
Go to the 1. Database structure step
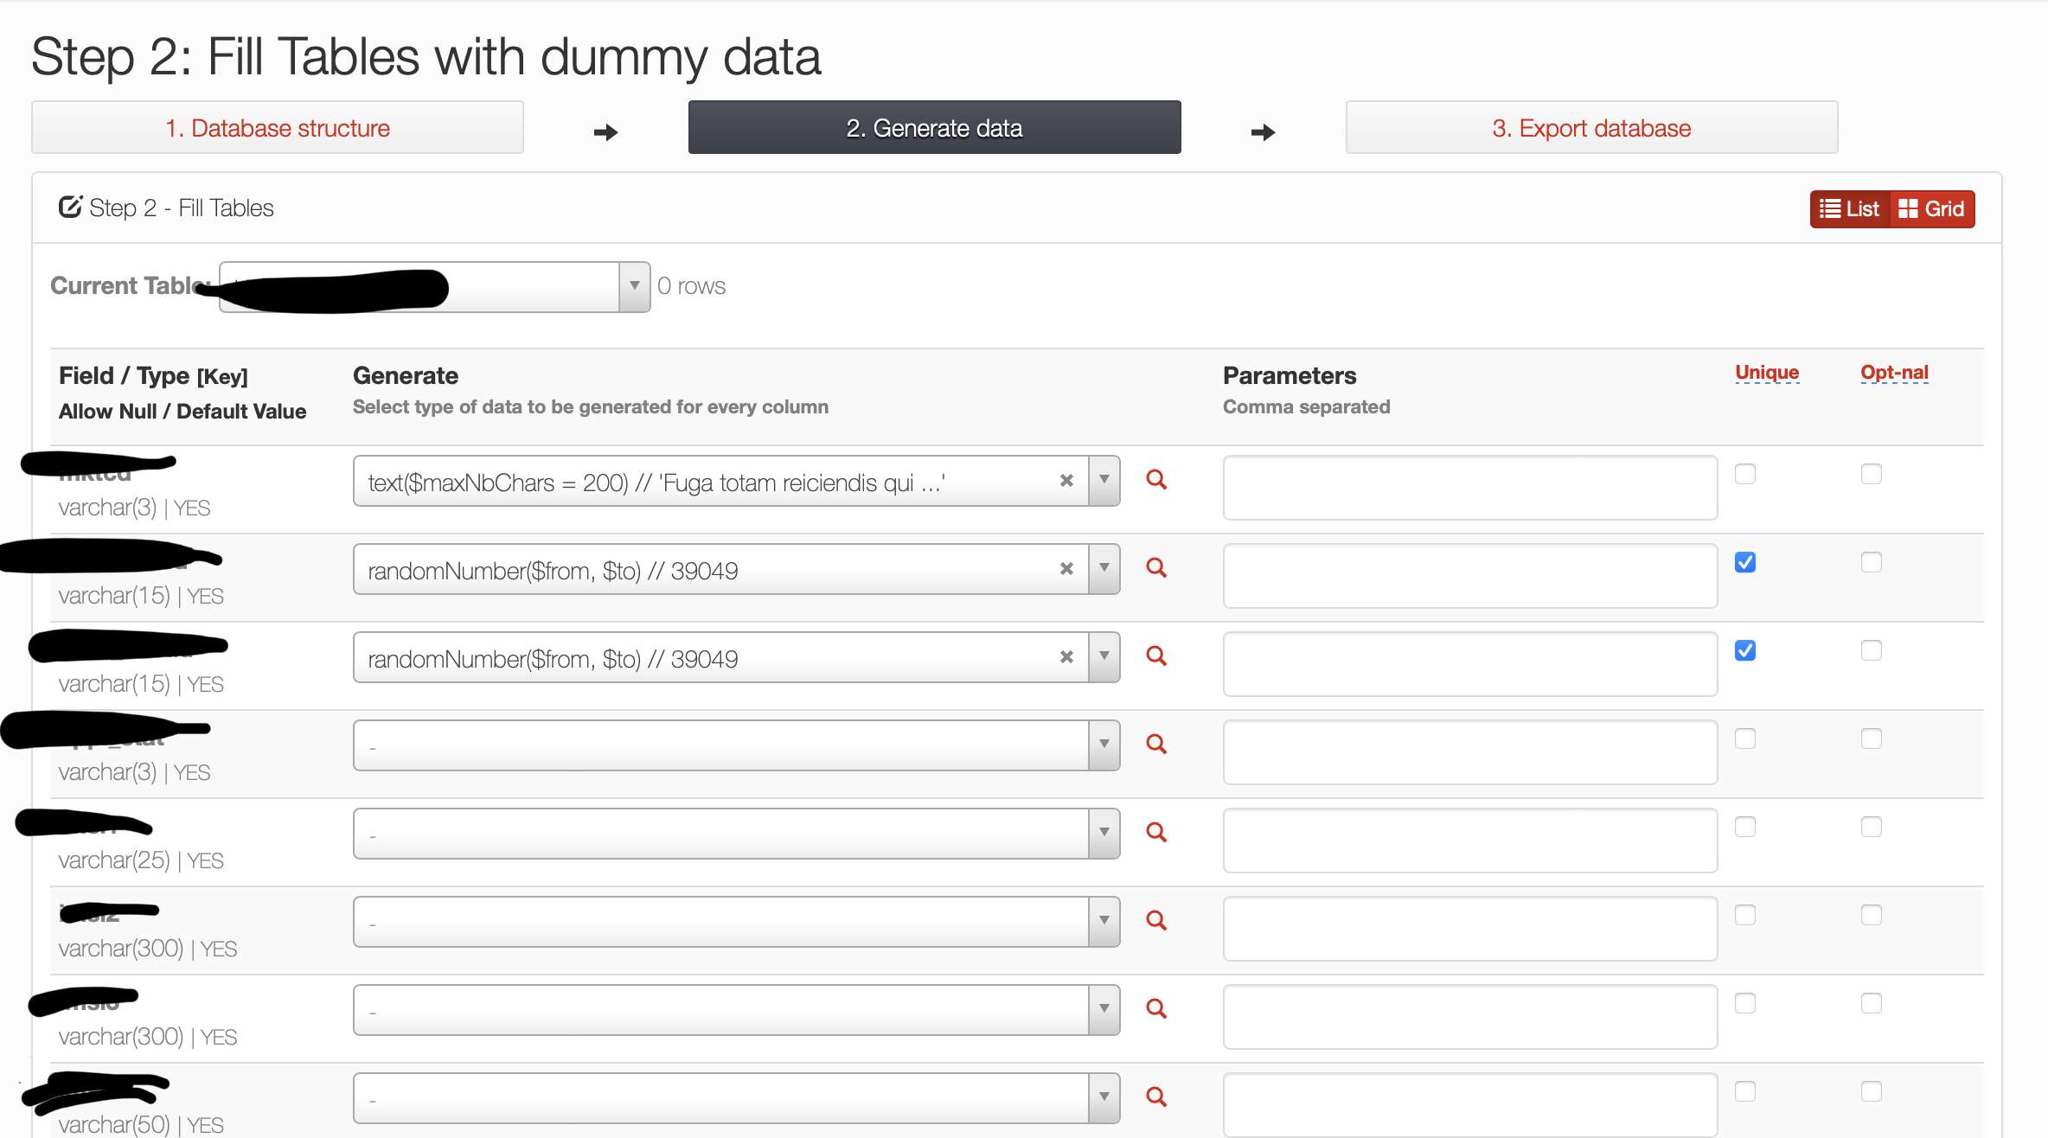278,128
